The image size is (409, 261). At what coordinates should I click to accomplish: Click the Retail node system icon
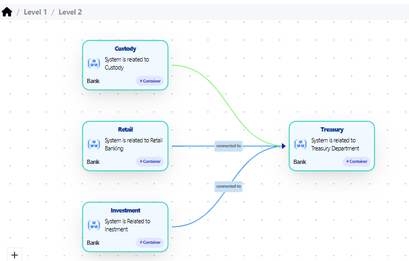tap(94, 145)
